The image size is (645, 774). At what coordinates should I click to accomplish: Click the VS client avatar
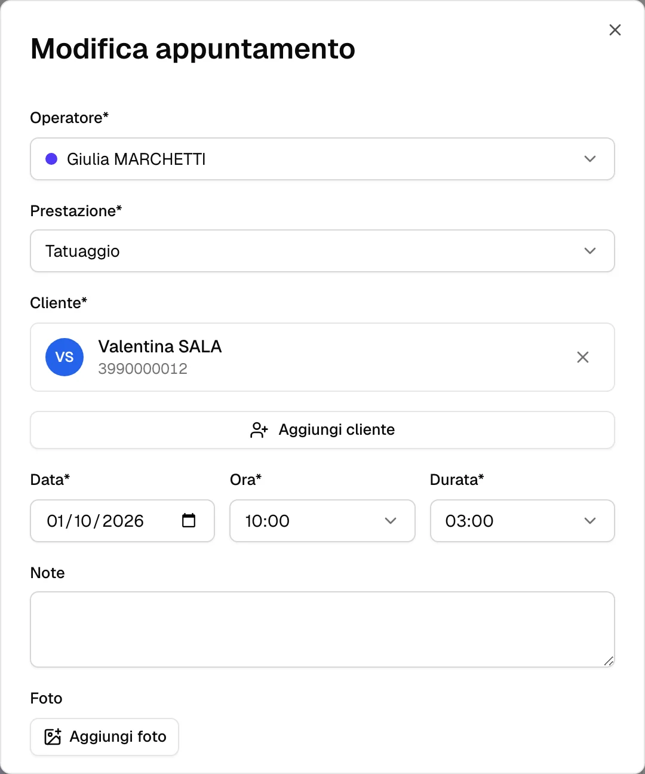[64, 357]
